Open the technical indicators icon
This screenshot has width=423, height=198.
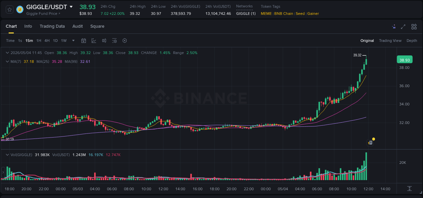tap(94, 41)
